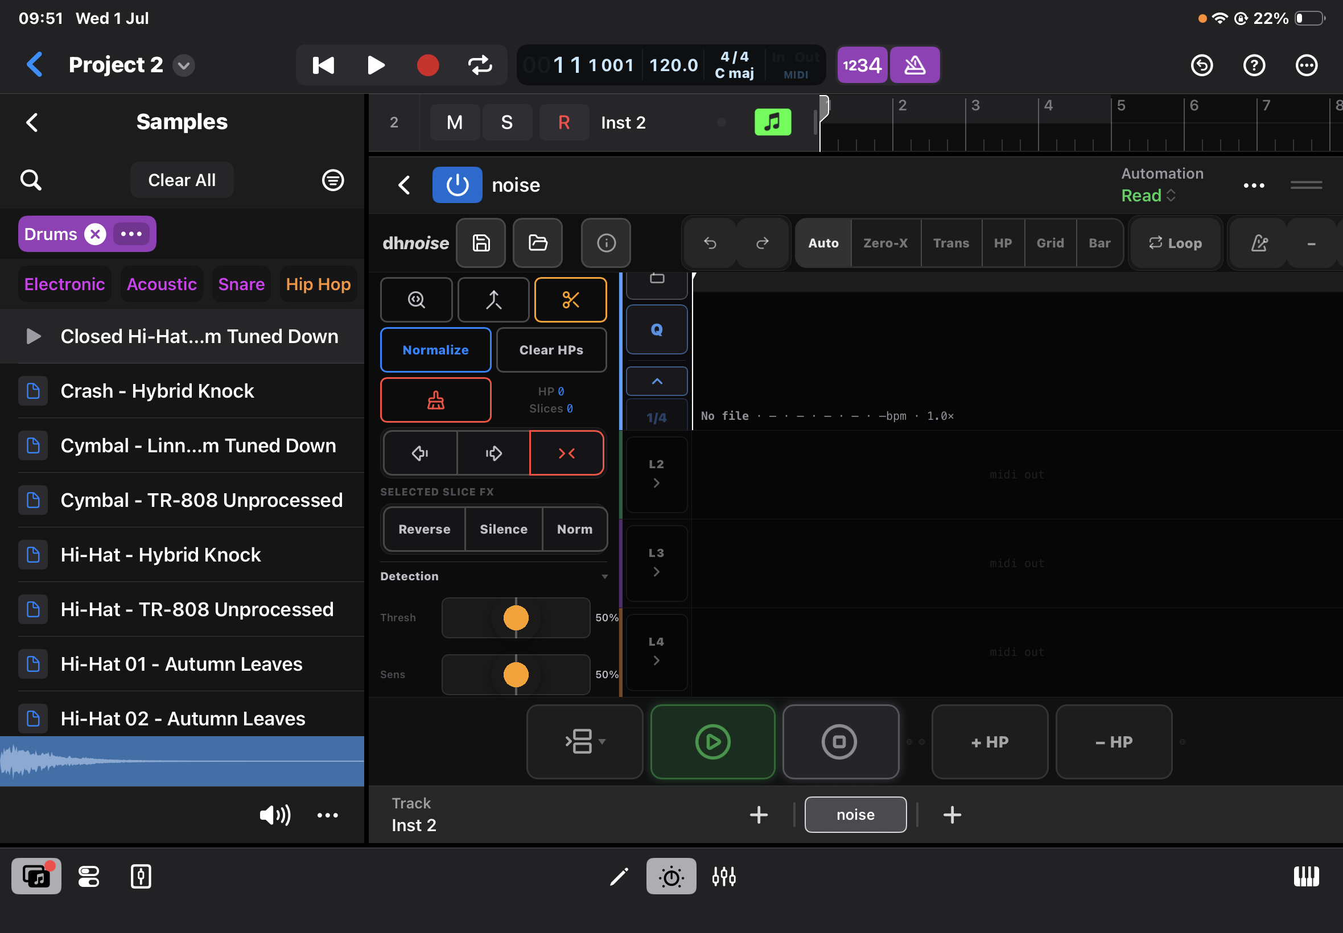Preview Closed Hi-Hat sample with play arrow

tap(34, 336)
